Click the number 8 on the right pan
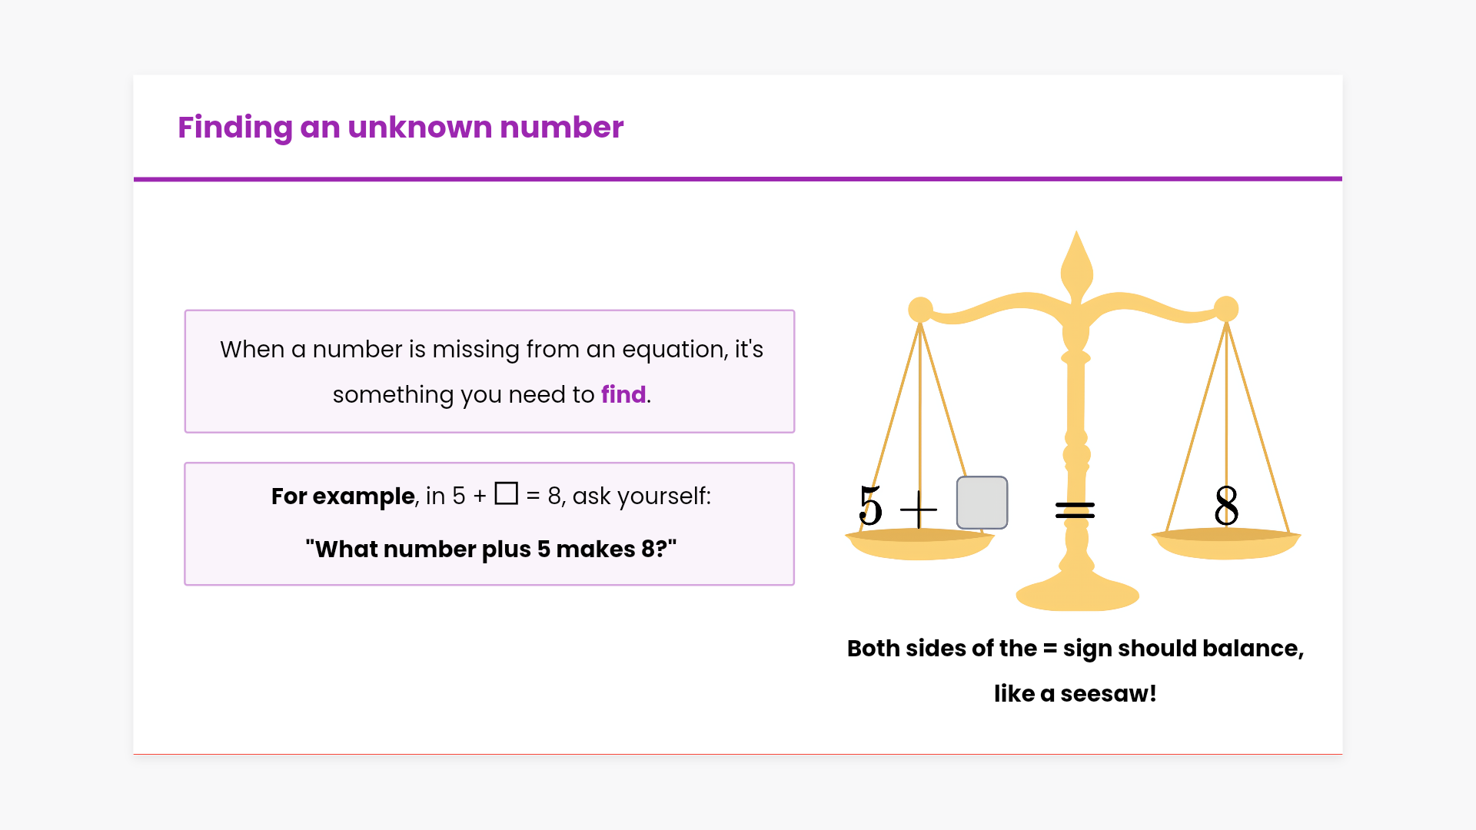1476x830 pixels. click(1226, 506)
